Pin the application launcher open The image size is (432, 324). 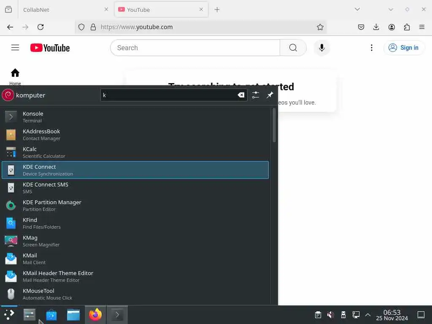(x=270, y=95)
